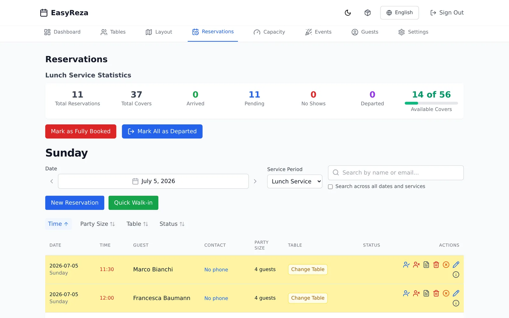
Task: Go to next date with right chevron
Action: [255, 181]
